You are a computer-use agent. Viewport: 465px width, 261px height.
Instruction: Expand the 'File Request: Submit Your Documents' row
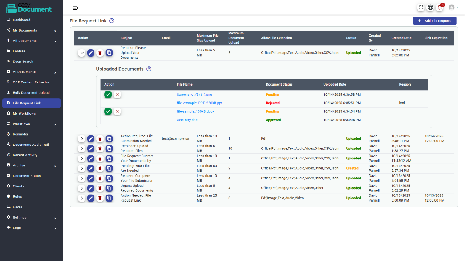(82, 158)
